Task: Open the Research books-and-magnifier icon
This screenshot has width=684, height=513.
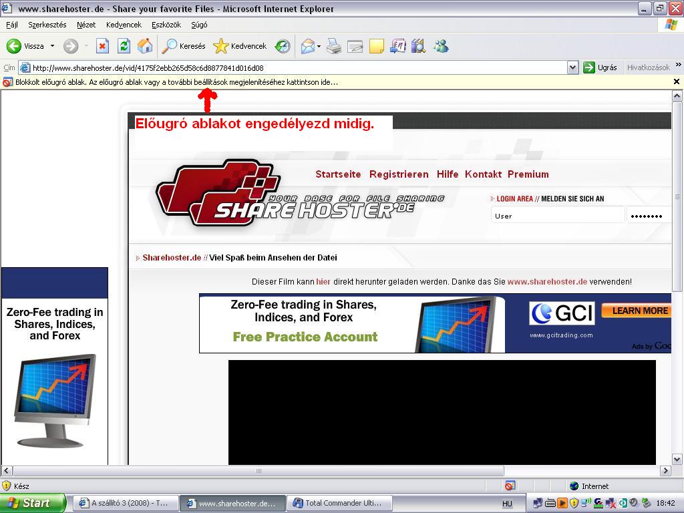Action: point(418,46)
